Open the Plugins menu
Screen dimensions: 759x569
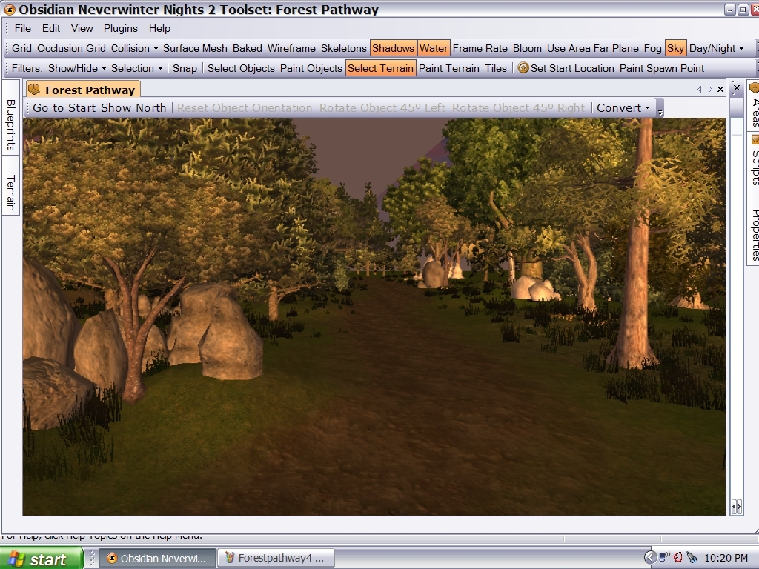tap(120, 28)
